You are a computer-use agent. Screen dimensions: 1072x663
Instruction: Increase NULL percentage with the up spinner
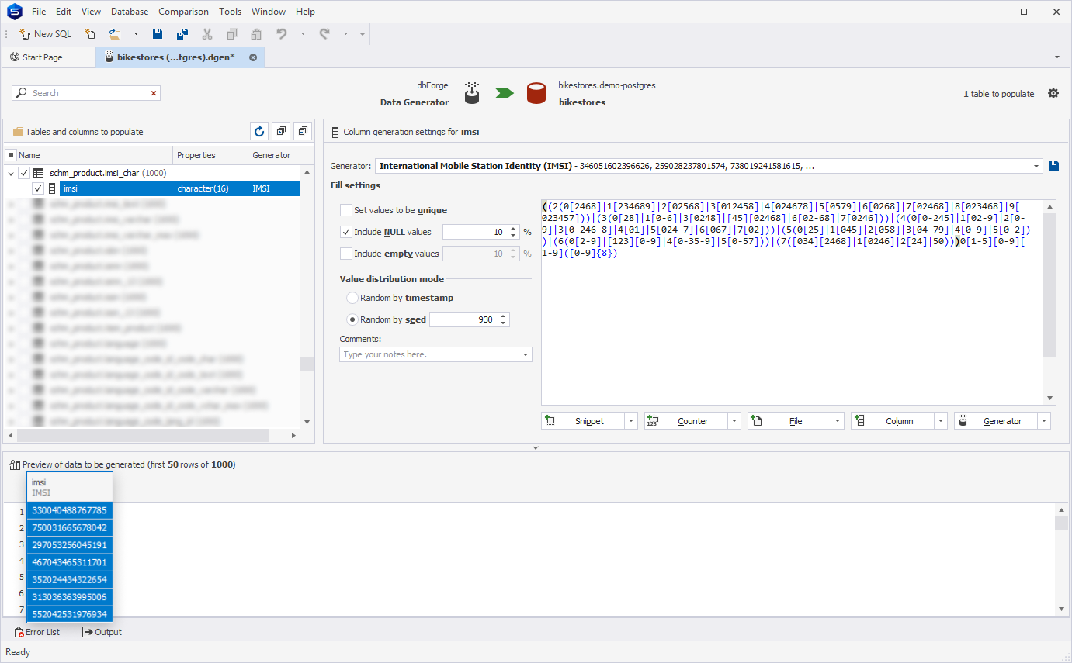coord(512,229)
